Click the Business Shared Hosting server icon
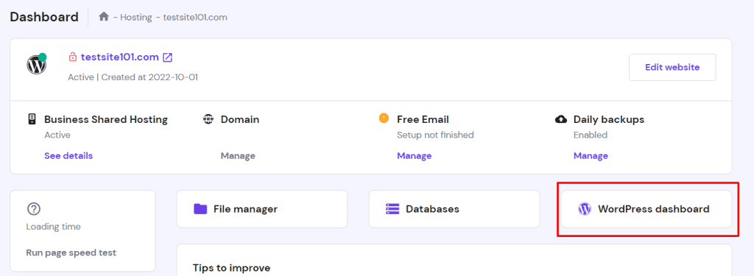754x276 pixels. click(32, 119)
